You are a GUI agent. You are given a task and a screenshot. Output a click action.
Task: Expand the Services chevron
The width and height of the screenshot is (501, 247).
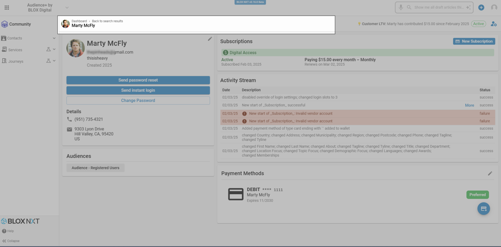tap(54, 49)
